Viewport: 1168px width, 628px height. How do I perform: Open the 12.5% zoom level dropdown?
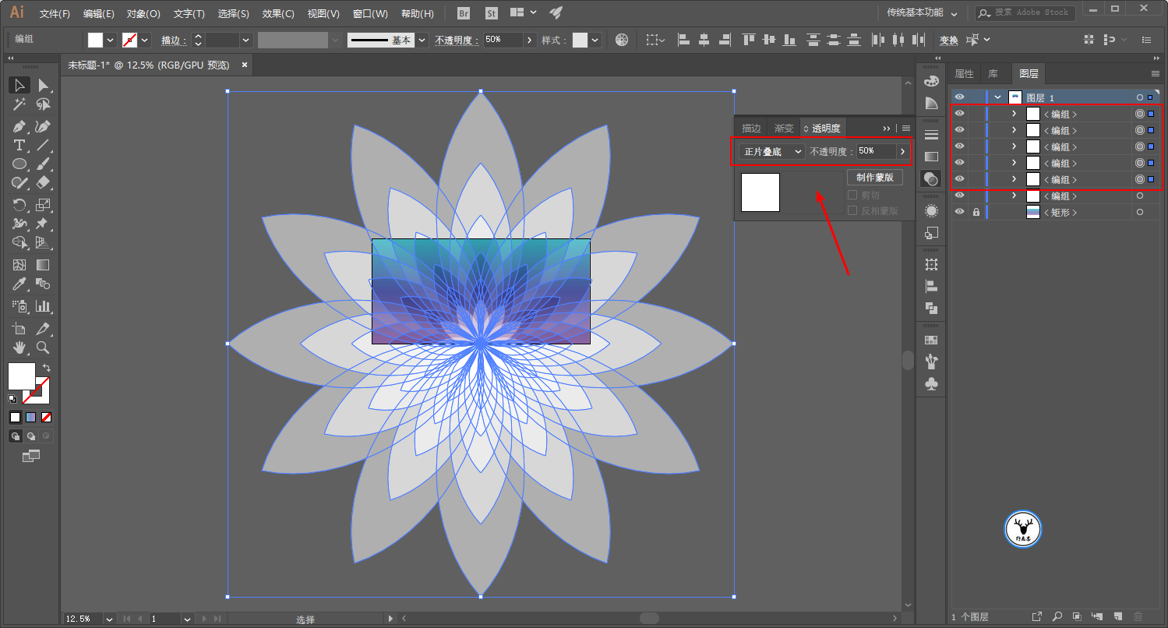108,619
